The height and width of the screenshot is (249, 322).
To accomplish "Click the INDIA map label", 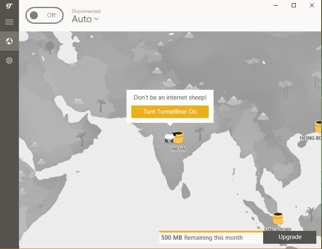I will pos(178,149).
